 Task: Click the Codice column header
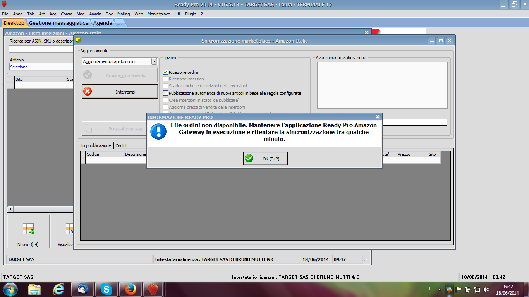[105, 154]
